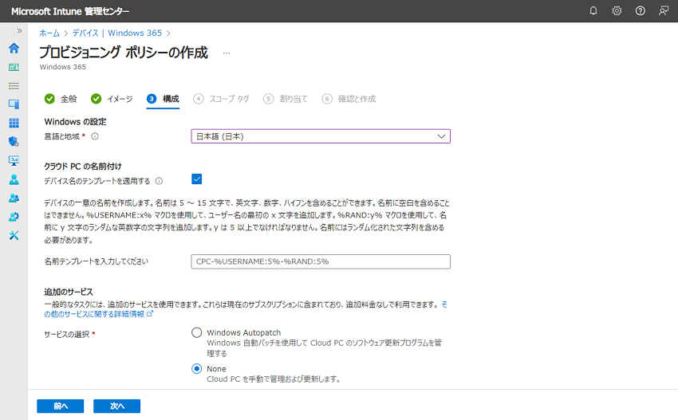The image size is (678, 420).
Task: Select the 構成 step tab
Action: (x=163, y=99)
